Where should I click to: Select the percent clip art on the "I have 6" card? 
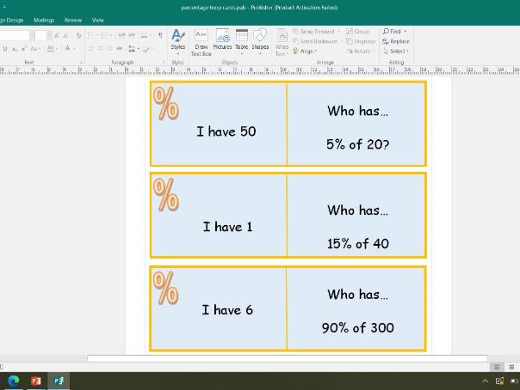point(166,288)
